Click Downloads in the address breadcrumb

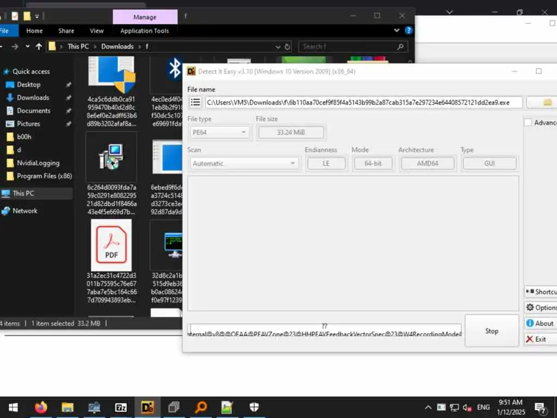click(x=117, y=47)
